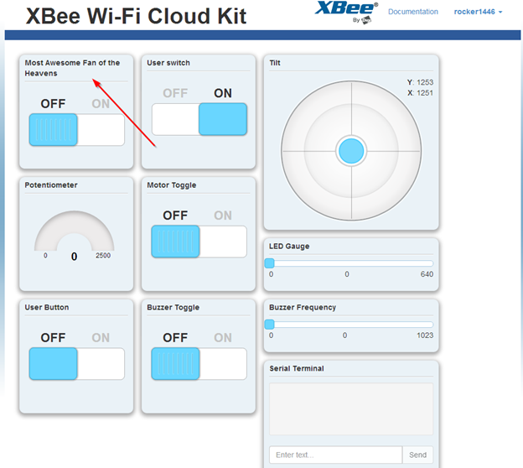This screenshot has height=468, width=523.
Task: Click the Buzzer Frequency slider handle
Action: click(x=270, y=324)
